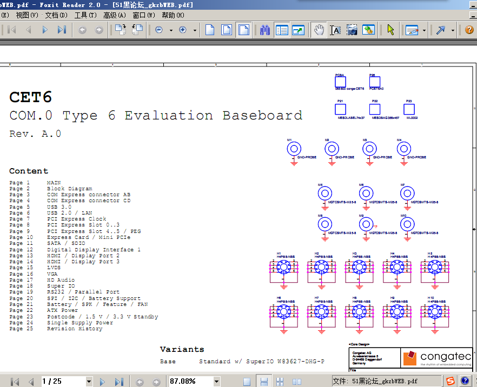
Task: Click 'Page 17 HD Audio' content line
Action: coord(42,279)
